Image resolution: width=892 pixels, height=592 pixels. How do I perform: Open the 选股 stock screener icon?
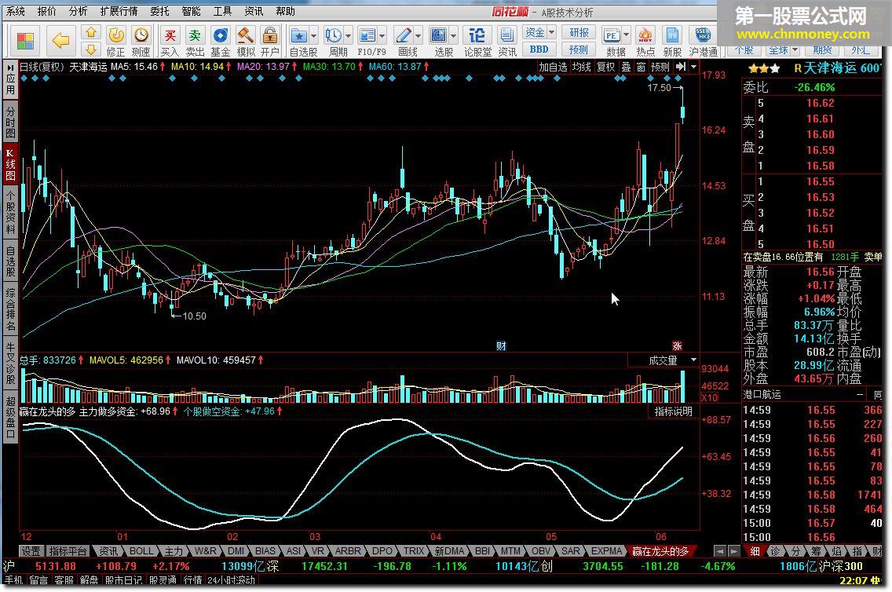click(x=439, y=41)
